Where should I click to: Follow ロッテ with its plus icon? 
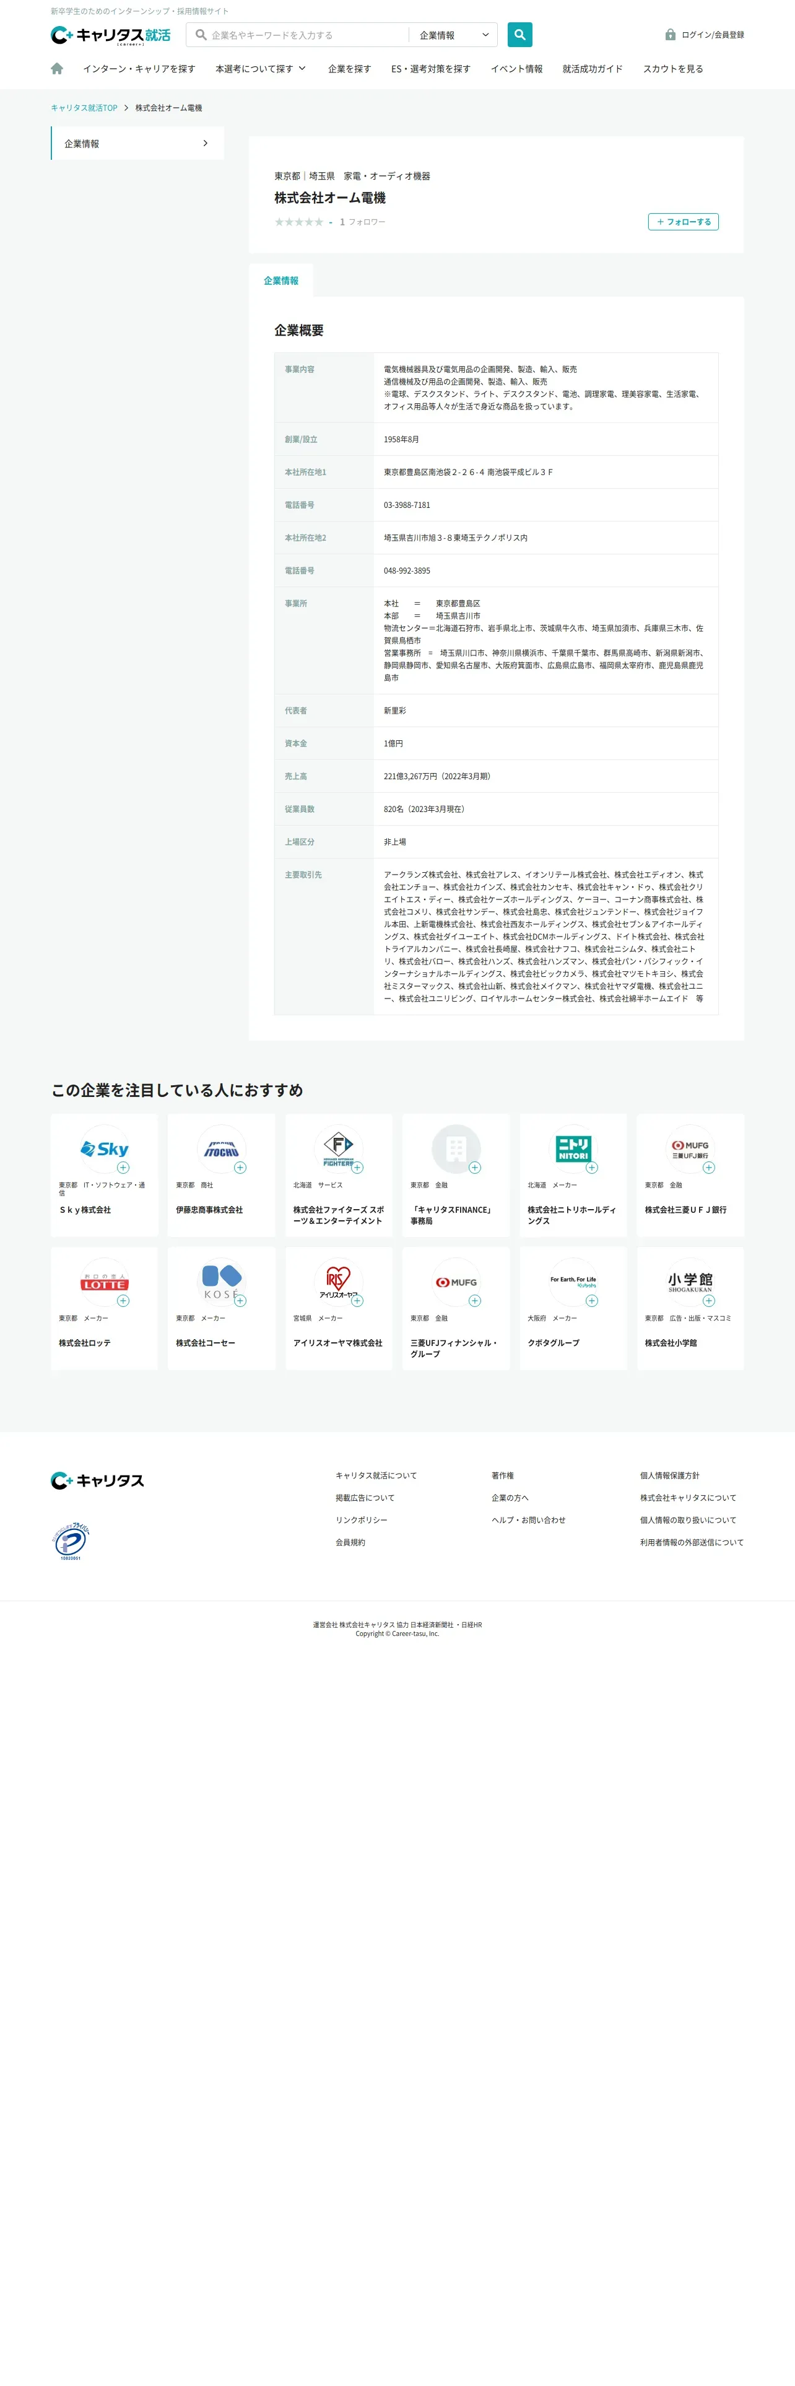pos(123,1301)
